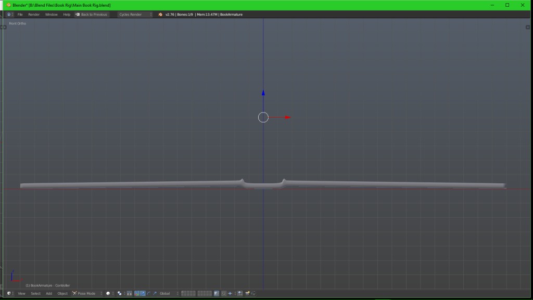Click the 3D view editor type icon

pos(9,293)
